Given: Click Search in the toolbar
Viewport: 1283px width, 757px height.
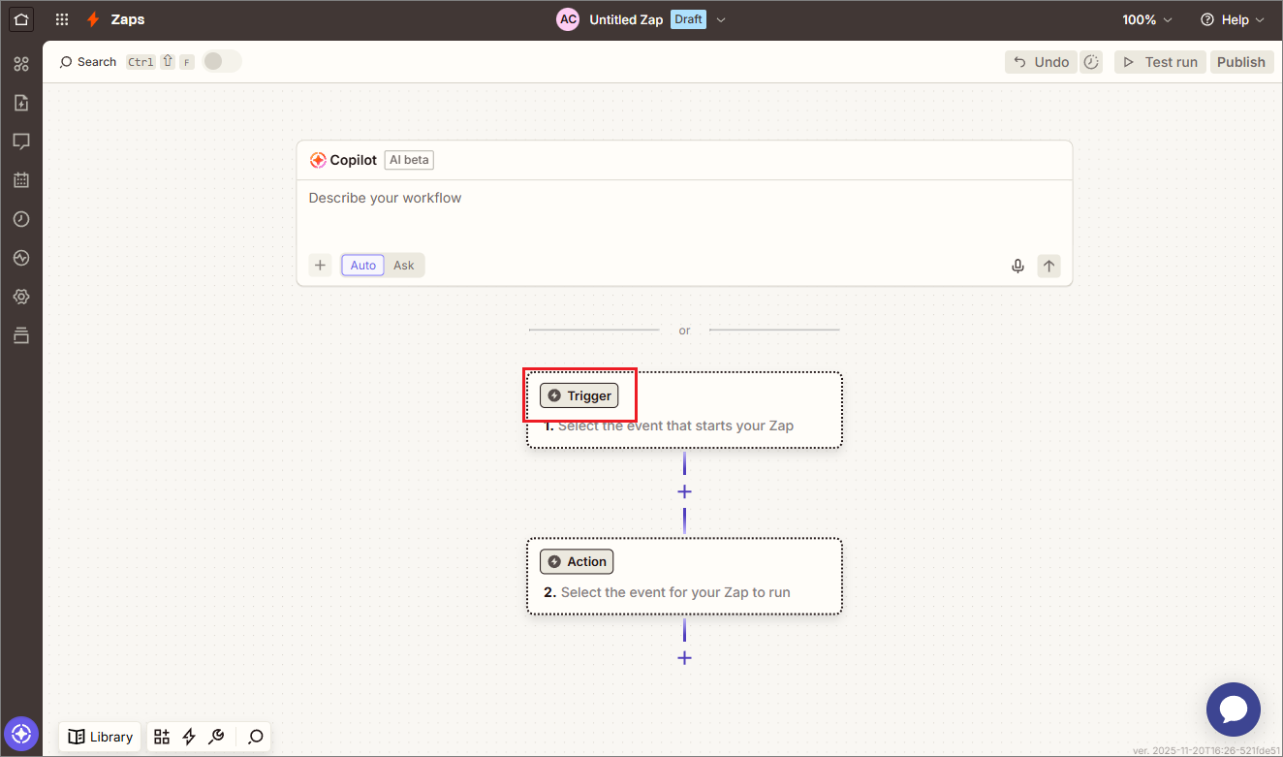Looking at the screenshot, I should point(88,62).
